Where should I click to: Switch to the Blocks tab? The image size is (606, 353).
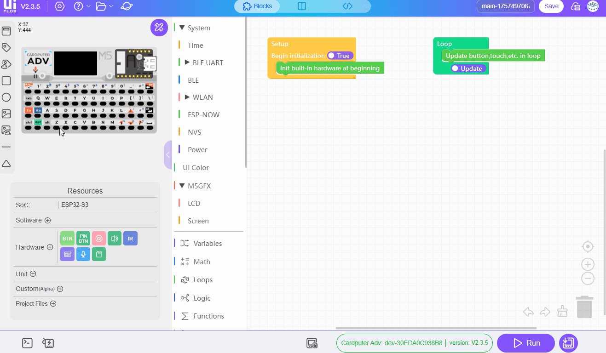click(257, 6)
